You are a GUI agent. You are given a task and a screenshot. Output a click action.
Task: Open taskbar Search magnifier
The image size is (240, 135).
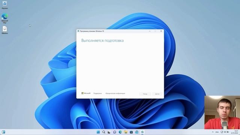coord(103,132)
